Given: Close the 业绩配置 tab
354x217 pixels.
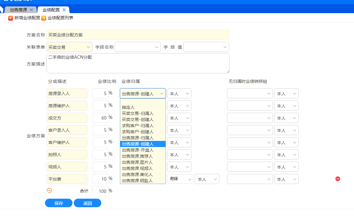Looking at the screenshot, I should click(64, 10).
